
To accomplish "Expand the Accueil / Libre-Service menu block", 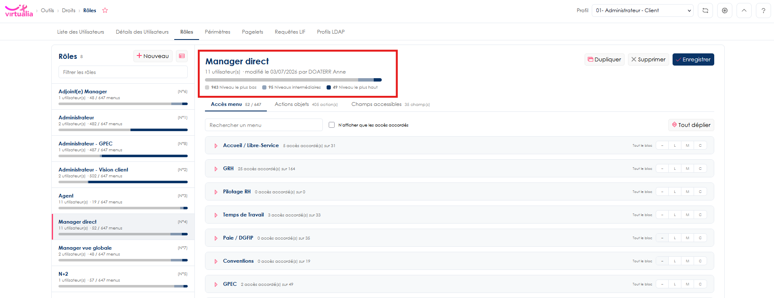I will [216, 146].
